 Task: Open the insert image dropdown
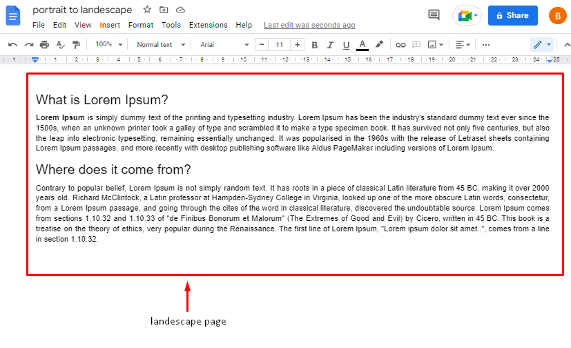pyautogui.click(x=436, y=45)
